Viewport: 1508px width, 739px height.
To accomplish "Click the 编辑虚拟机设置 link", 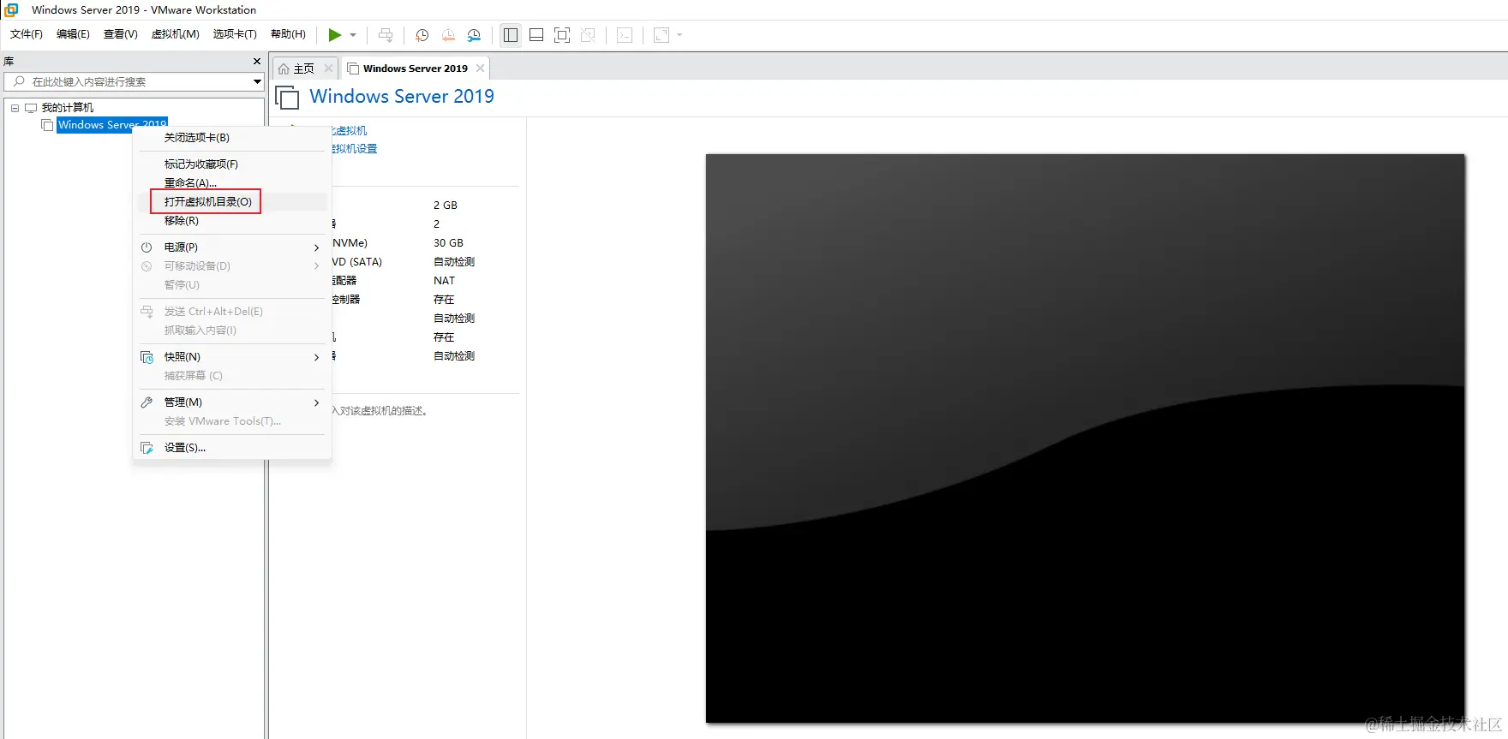I will tap(355, 149).
